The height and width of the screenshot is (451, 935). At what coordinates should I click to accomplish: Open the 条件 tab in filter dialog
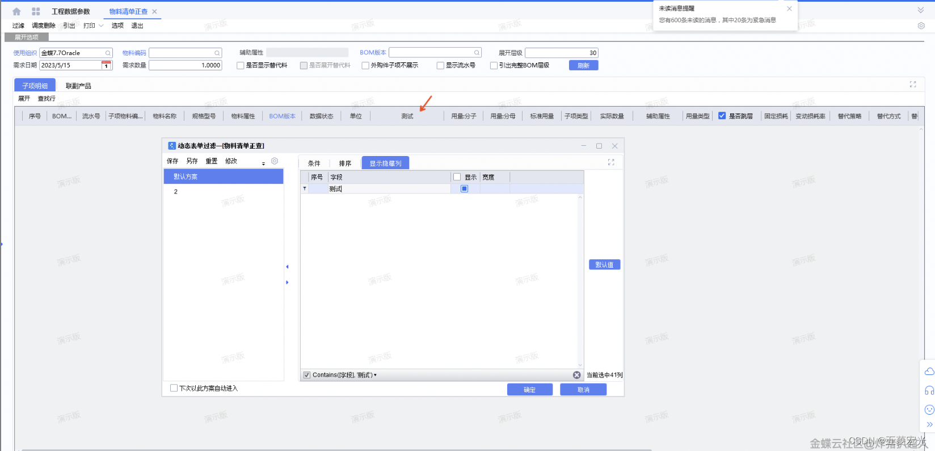pyautogui.click(x=314, y=163)
